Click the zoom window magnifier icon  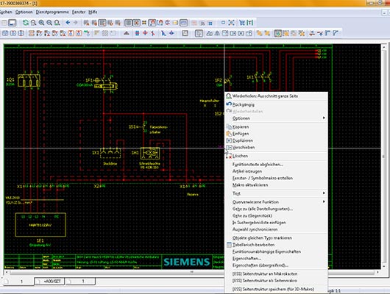[33, 23]
